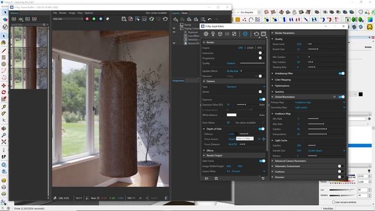Image resolution: width=375 pixels, height=211 pixels.
Task: Show Frame Buffer icon in Asset Editor
Action: [x=263, y=34]
